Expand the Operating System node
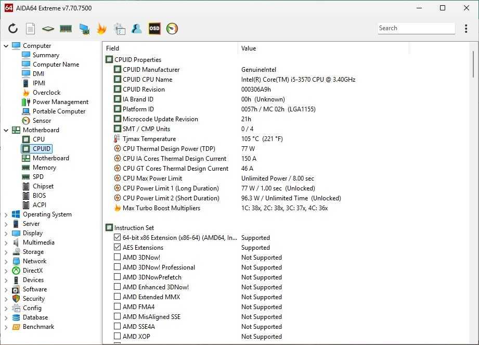 click(x=6, y=215)
